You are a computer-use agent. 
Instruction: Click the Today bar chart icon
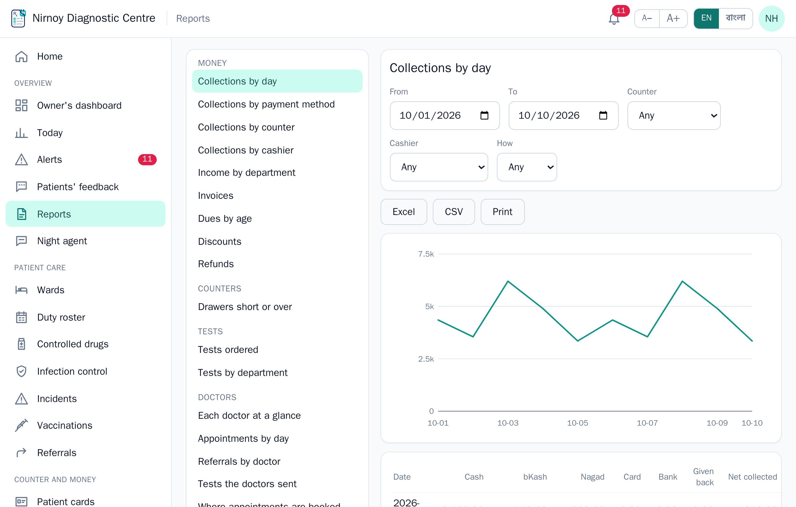pos(21,133)
